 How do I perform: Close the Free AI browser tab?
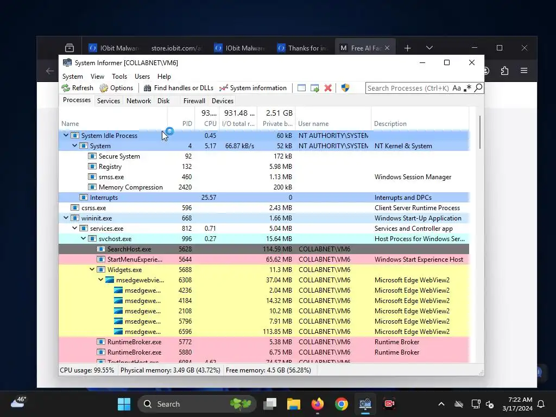(x=387, y=48)
